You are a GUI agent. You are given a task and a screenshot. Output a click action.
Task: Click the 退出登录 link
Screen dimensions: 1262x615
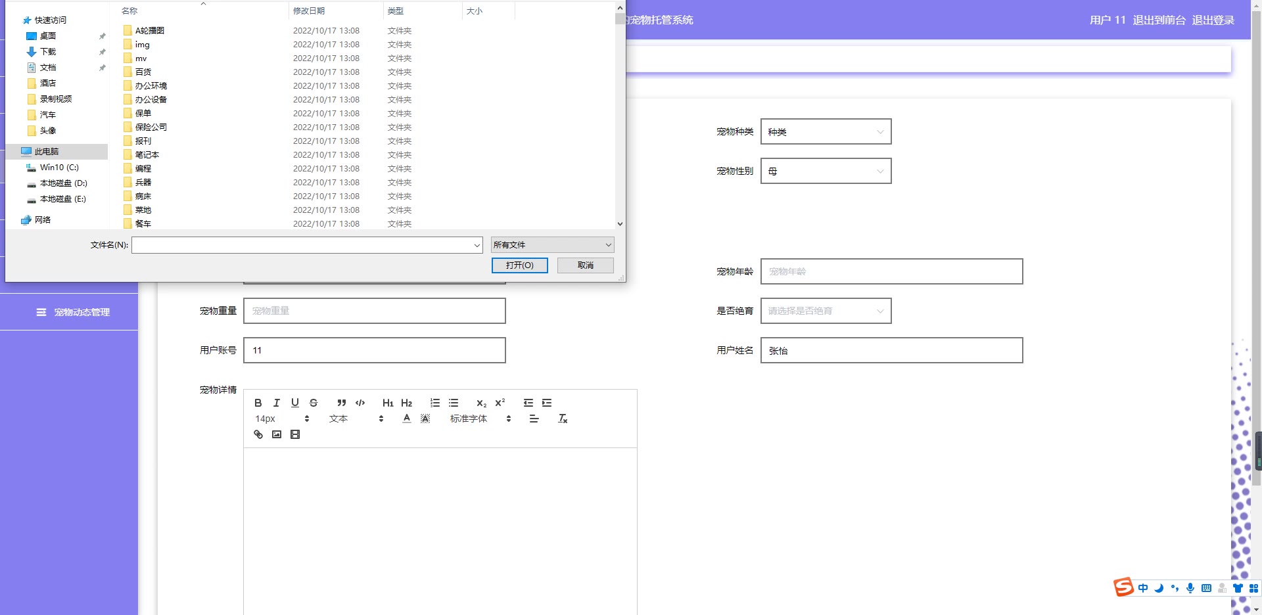(1213, 20)
